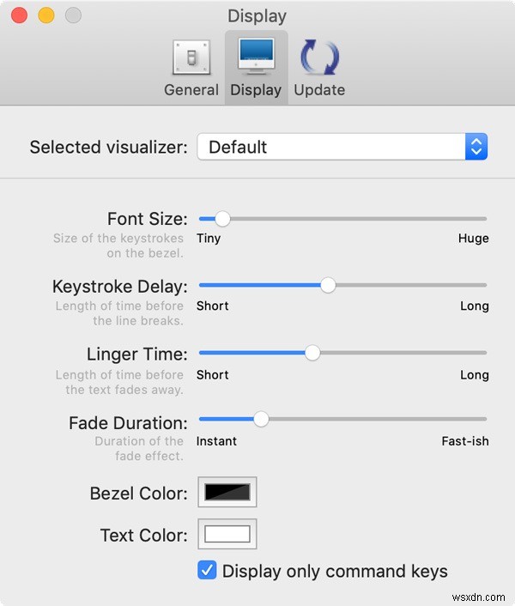Image resolution: width=515 pixels, height=606 pixels.
Task: Open the General preferences switch icon
Action: click(x=191, y=58)
